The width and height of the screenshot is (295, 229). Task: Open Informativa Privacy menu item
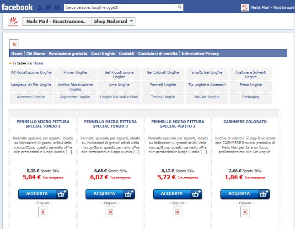click(x=200, y=53)
